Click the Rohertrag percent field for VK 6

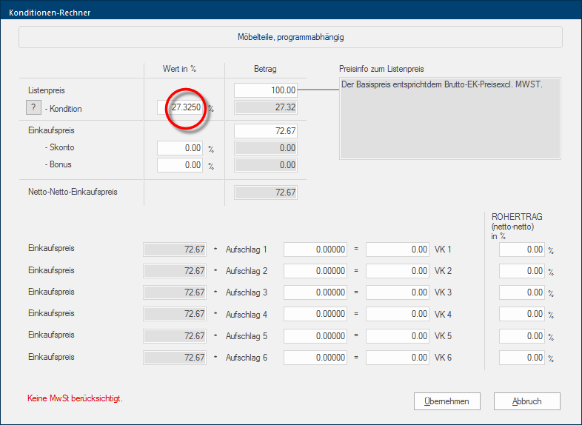tap(522, 358)
